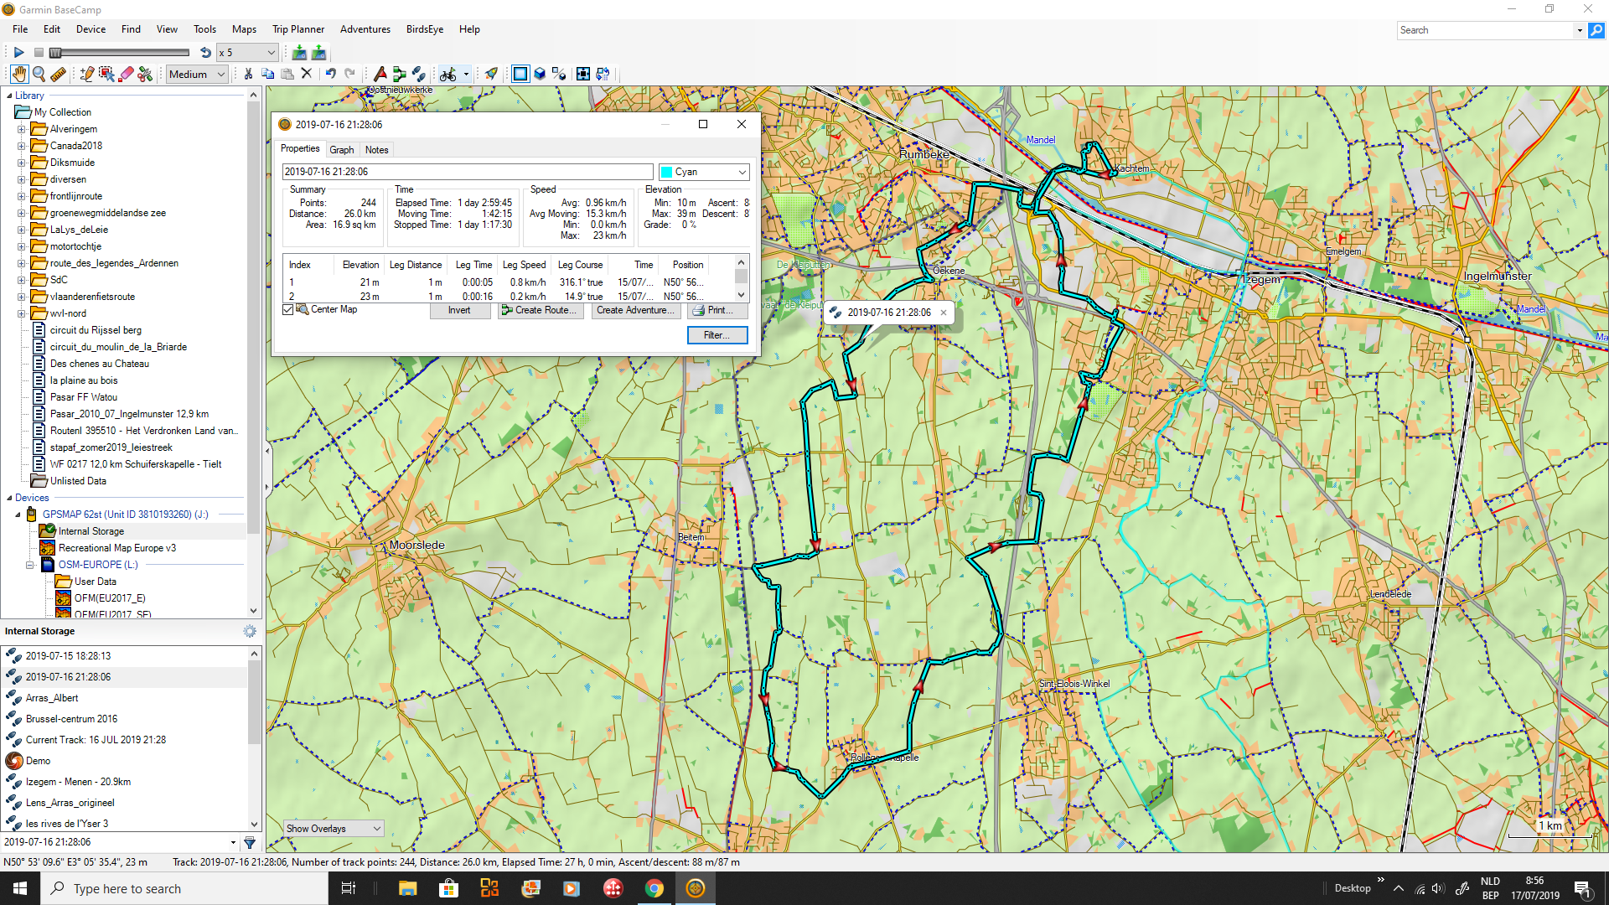
Task: Select the Measure ruler tool
Action: tap(58, 74)
